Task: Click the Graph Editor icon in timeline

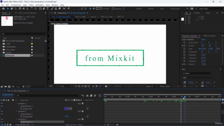Action: (100, 96)
